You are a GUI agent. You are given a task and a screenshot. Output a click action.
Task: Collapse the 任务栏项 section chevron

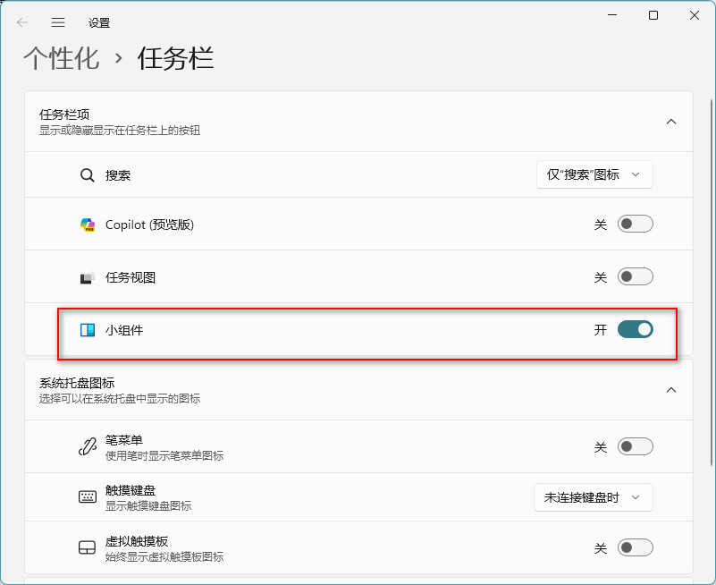671,121
